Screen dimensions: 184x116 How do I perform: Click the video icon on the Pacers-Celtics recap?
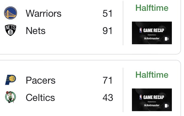click(166, 106)
